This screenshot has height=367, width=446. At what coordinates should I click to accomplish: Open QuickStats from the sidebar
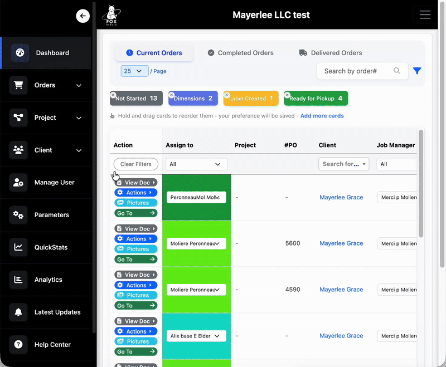click(x=18, y=247)
